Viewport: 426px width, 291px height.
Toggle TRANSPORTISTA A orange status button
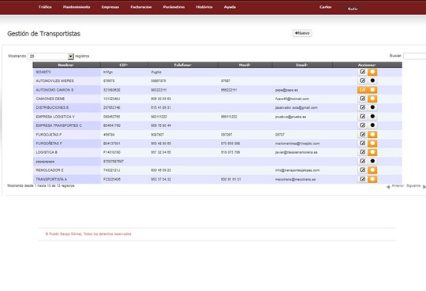click(x=372, y=179)
